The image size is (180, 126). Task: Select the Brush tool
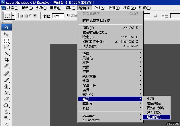pos(6,80)
